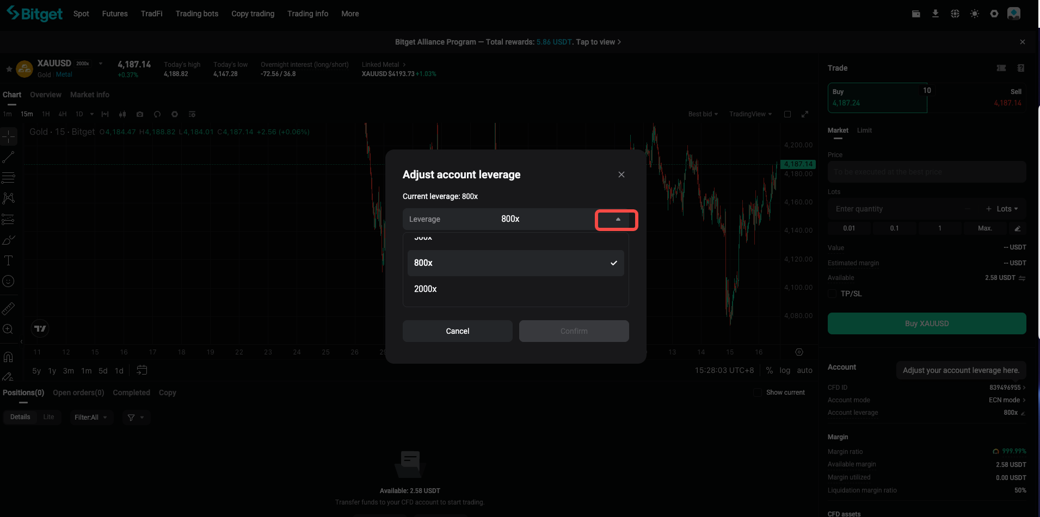Select the 5y chart range
The image size is (1040, 517).
pos(36,371)
